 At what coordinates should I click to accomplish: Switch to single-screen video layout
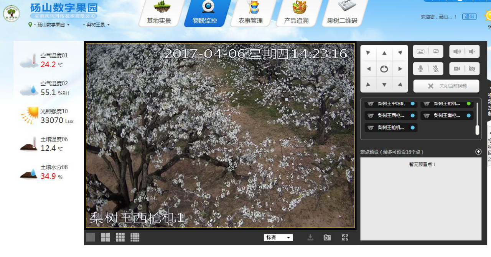(x=91, y=237)
